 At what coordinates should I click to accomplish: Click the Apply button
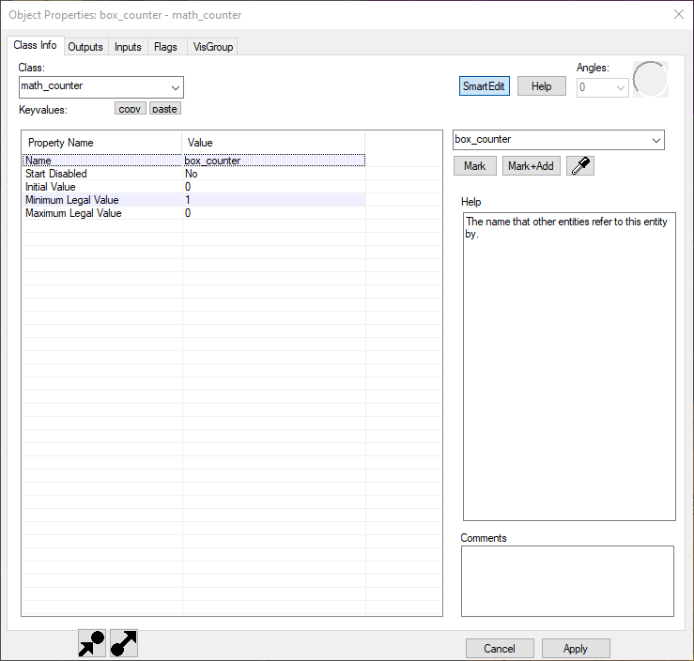click(x=576, y=649)
